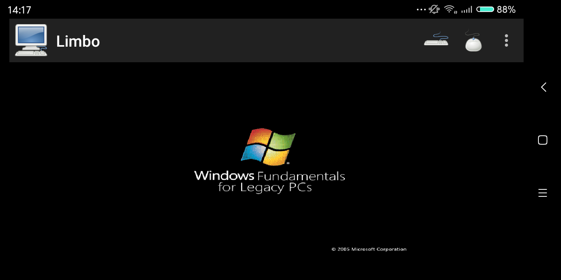Tap the Android back arrow
This screenshot has height=280, width=561.
click(x=543, y=87)
